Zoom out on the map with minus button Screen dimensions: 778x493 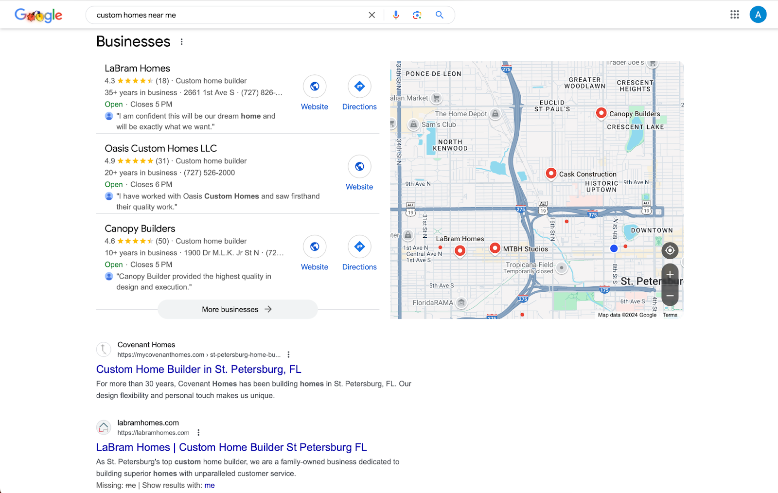click(670, 296)
